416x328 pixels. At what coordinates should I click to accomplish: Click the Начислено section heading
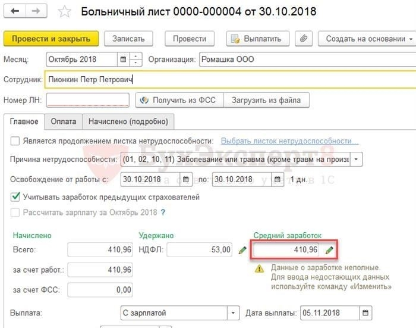pos(32,236)
